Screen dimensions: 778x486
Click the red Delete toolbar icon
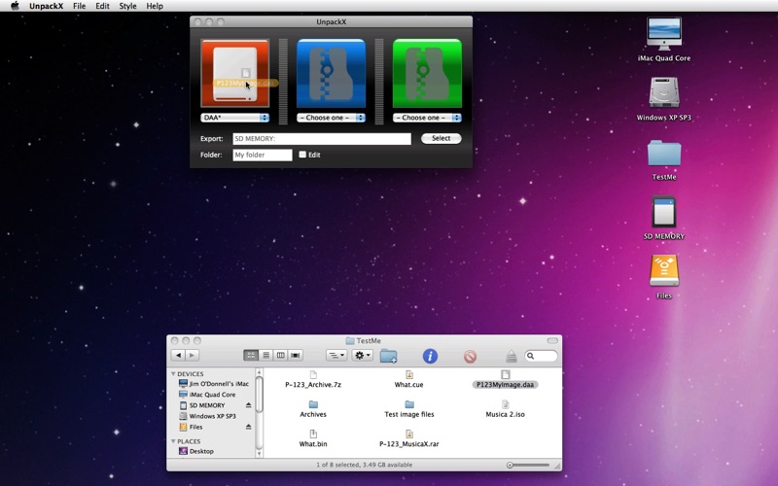coord(470,356)
